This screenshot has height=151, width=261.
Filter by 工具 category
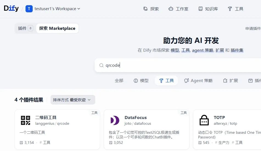[x=166, y=81]
